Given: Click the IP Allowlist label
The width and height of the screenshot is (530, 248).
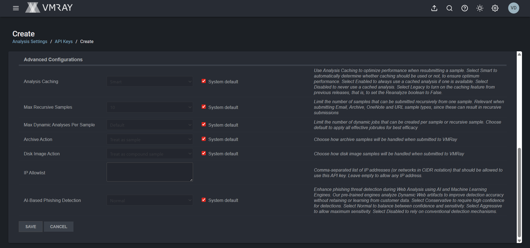Looking at the screenshot, I should click(35, 173).
